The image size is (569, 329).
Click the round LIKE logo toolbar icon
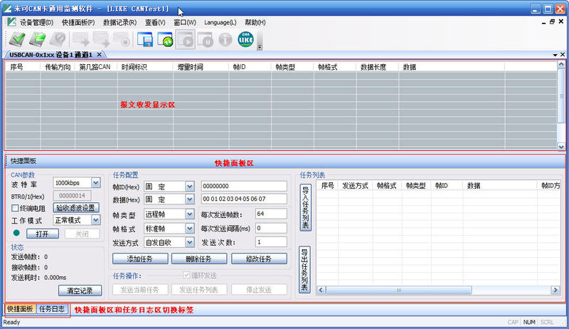tap(245, 40)
